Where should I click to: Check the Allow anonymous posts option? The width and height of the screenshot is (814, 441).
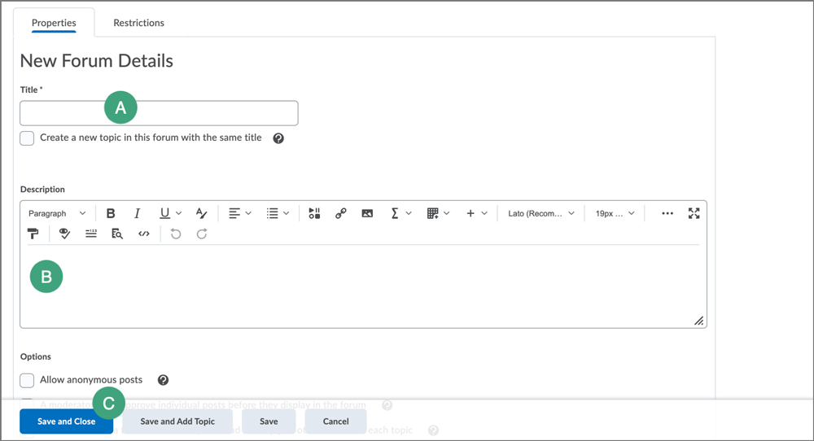(27, 380)
